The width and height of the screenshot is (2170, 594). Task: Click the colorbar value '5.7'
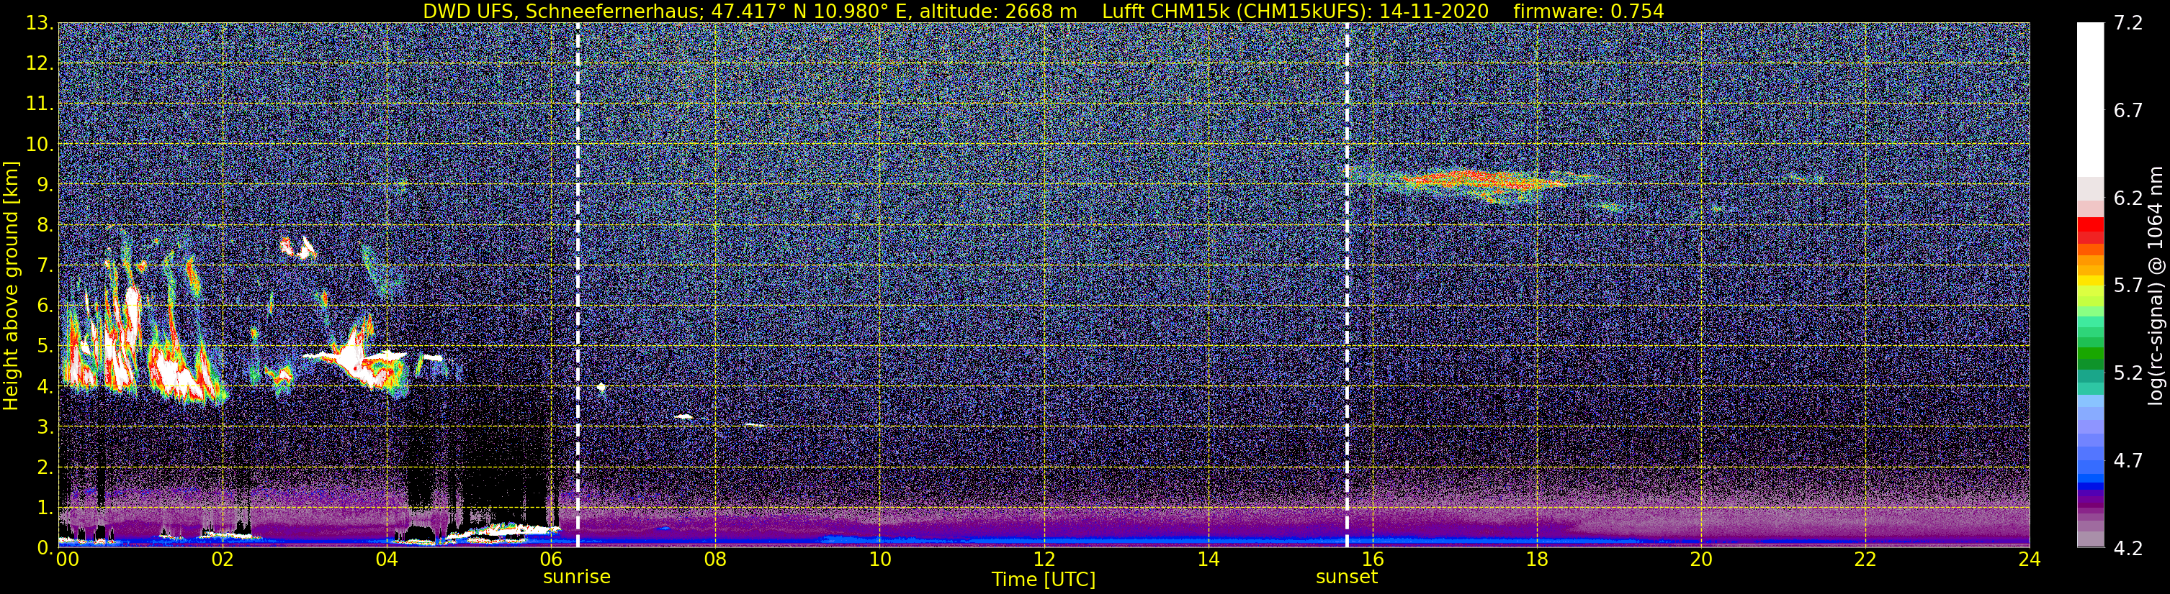pyautogui.click(x=2128, y=285)
